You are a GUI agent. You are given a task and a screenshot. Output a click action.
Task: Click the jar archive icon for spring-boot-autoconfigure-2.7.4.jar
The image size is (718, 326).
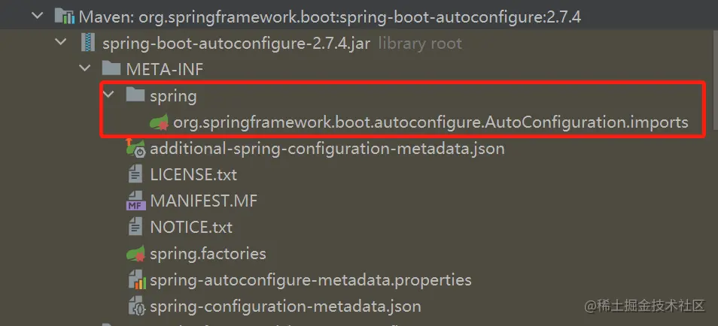[x=89, y=43]
